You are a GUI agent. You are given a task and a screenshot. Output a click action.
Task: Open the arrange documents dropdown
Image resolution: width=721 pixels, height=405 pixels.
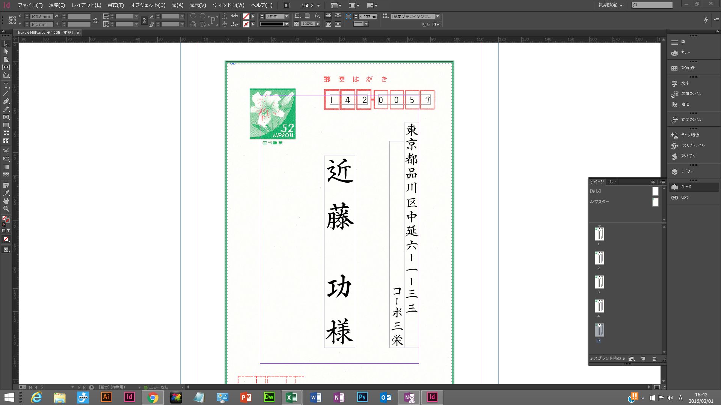372,6
